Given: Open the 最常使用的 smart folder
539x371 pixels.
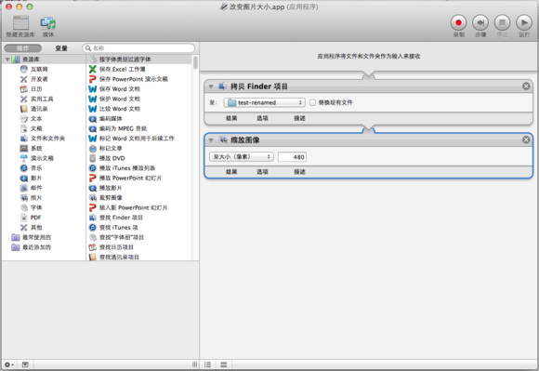Looking at the screenshot, I should [36, 237].
